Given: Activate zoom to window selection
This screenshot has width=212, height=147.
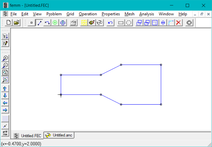Looking at the screenshot, I should coord(5,80).
